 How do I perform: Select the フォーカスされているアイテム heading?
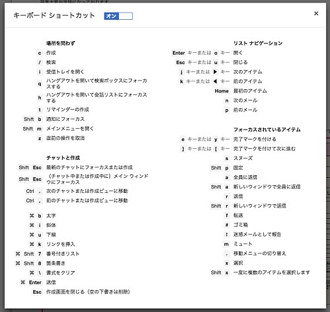[x=267, y=130]
